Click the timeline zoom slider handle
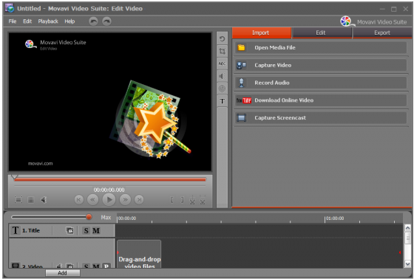The image size is (414, 279). pos(89,217)
